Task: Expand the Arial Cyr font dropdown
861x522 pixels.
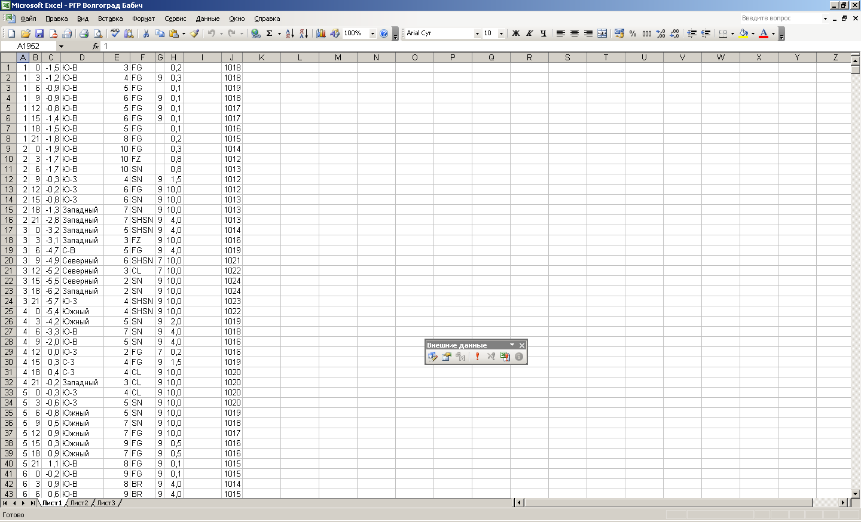Action: [477, 33]
